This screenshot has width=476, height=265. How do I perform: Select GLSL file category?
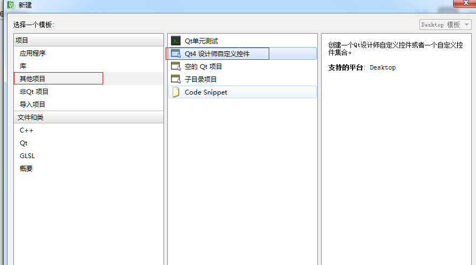(x=89, y=155)
